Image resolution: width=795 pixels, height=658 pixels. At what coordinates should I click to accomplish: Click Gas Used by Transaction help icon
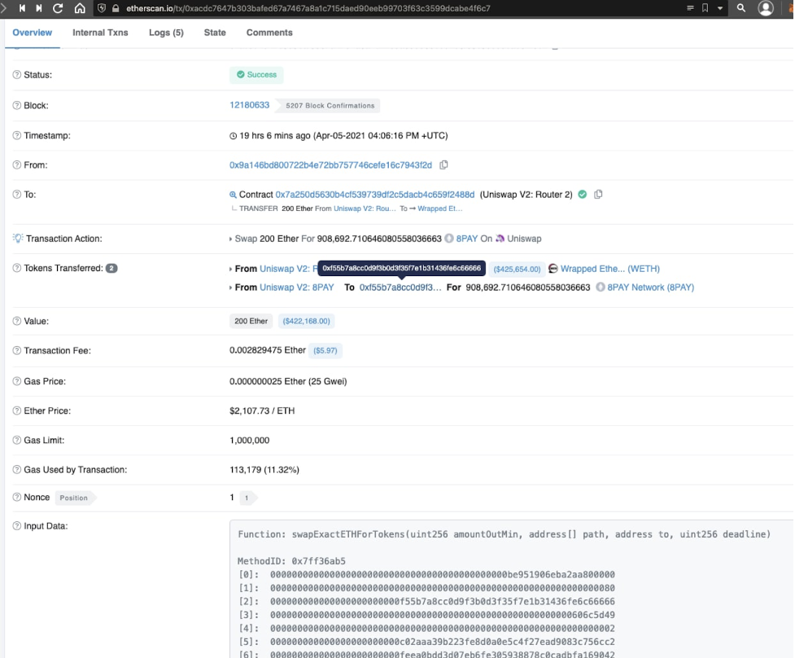pyautogui.click(x=17, y=470)
